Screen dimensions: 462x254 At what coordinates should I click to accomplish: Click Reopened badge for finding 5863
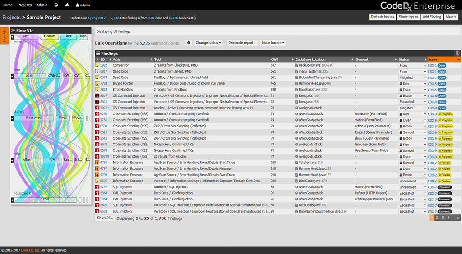coord(444,193)
